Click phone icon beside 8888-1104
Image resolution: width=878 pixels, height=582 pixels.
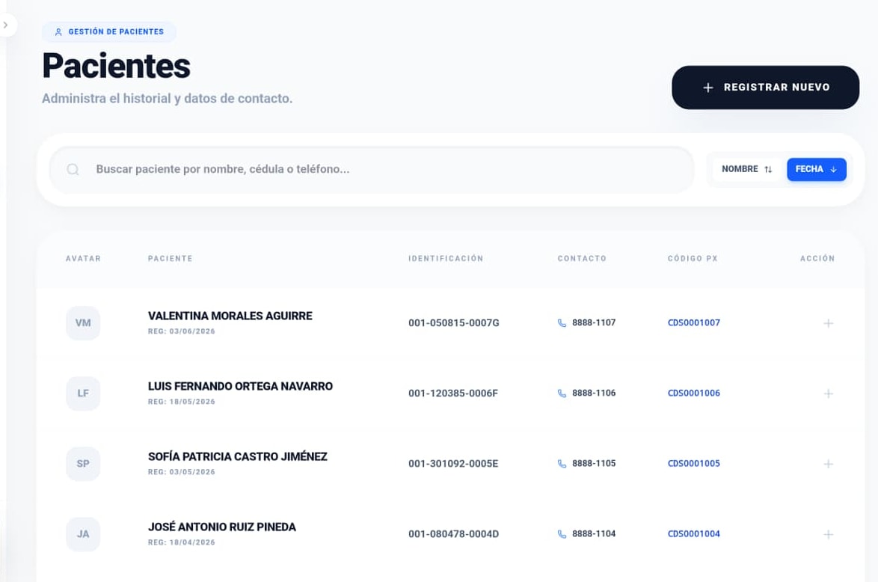click(562, 534)
